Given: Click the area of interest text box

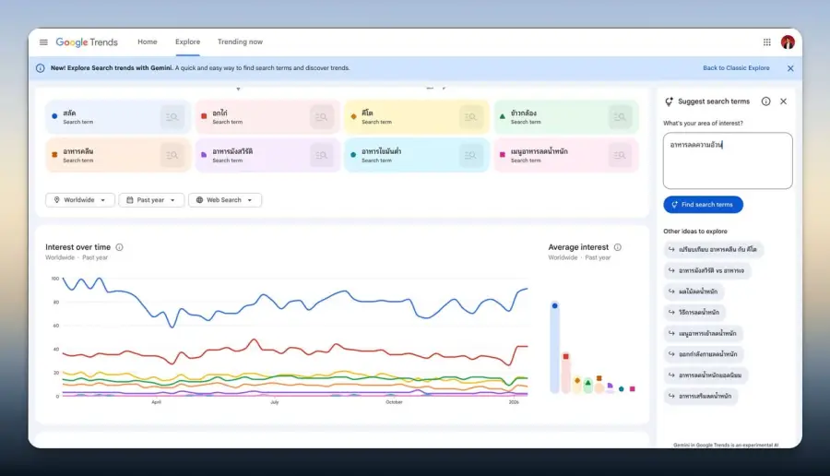Looking at the screenshot, I should coord(728,161).
